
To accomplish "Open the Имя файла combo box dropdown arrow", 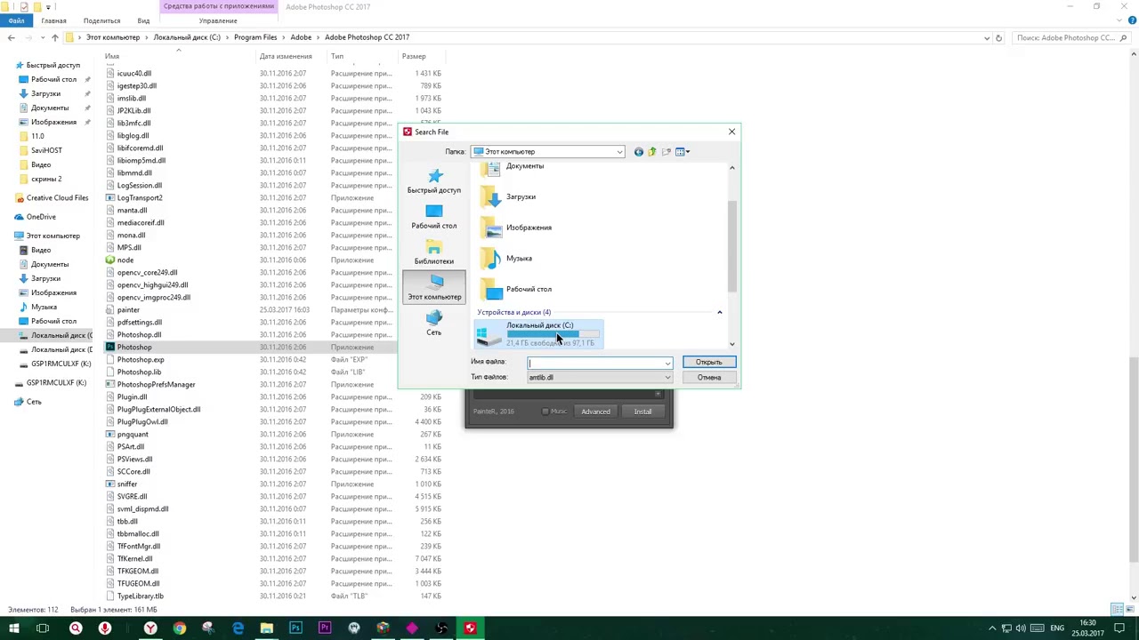I will tap(667, 363).
